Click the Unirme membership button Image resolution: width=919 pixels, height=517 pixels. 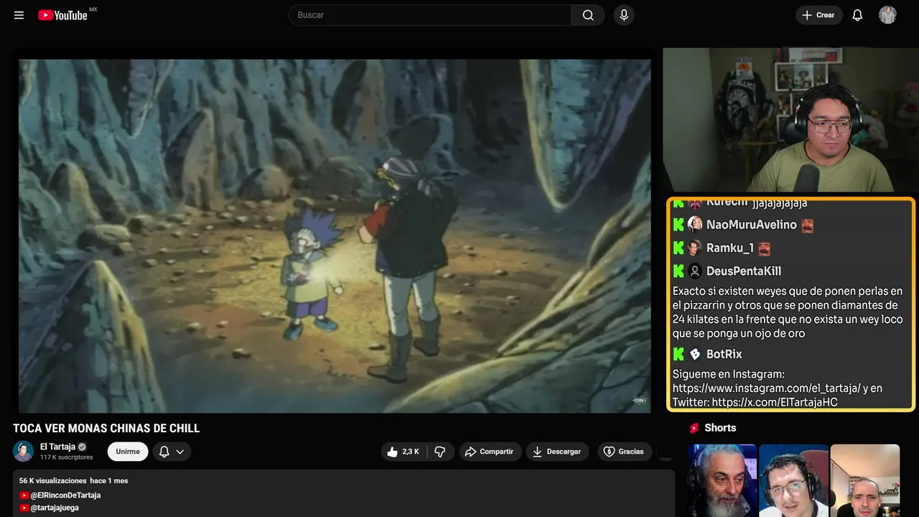click(128, 452)
